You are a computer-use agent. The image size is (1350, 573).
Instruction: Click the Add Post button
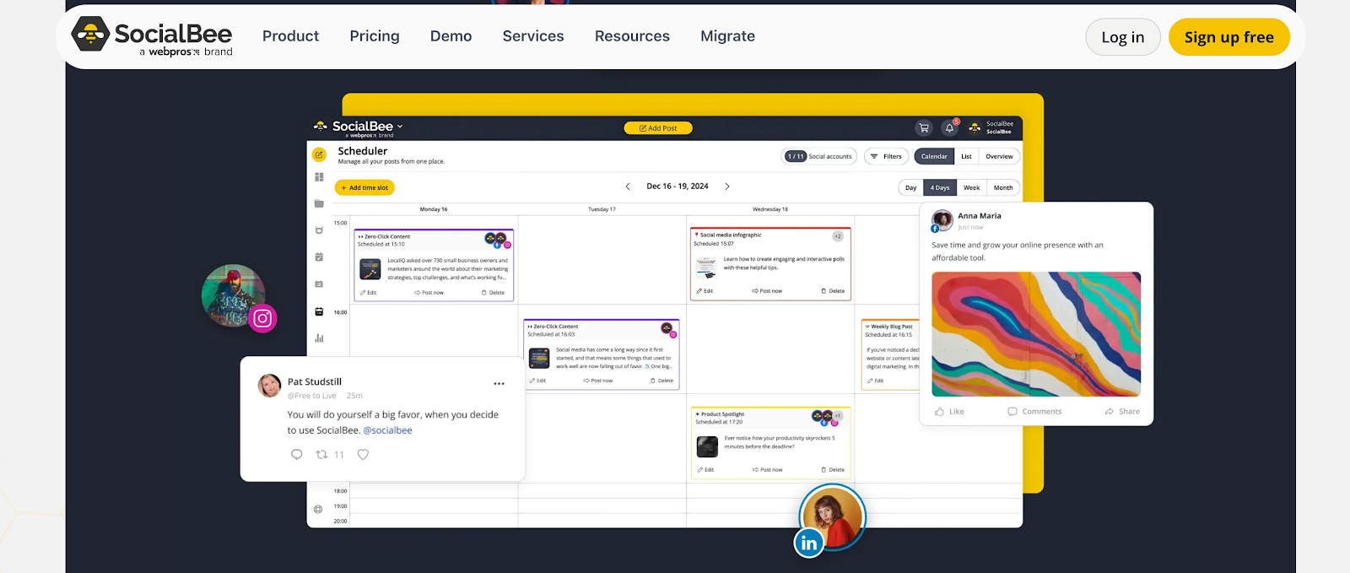pos(658,128)
